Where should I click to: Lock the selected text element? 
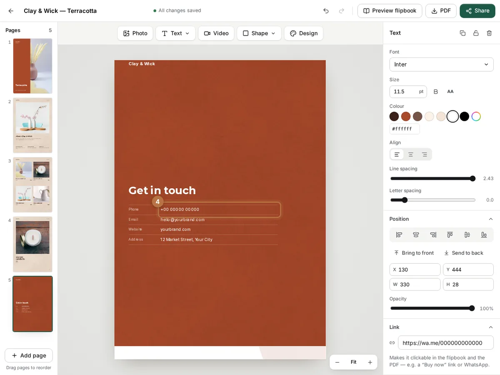(476, 33)
